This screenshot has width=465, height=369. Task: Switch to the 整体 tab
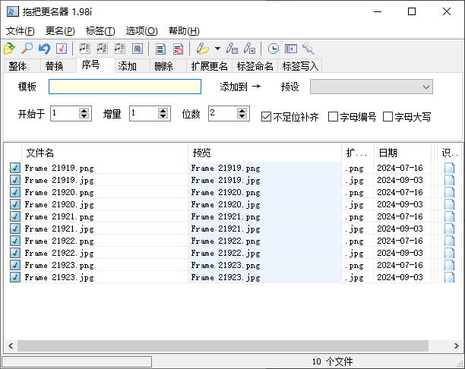tap(22, 66)
